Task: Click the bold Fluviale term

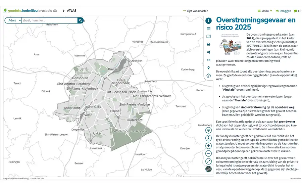Action: pyautogui.click(x=240, y=100)
